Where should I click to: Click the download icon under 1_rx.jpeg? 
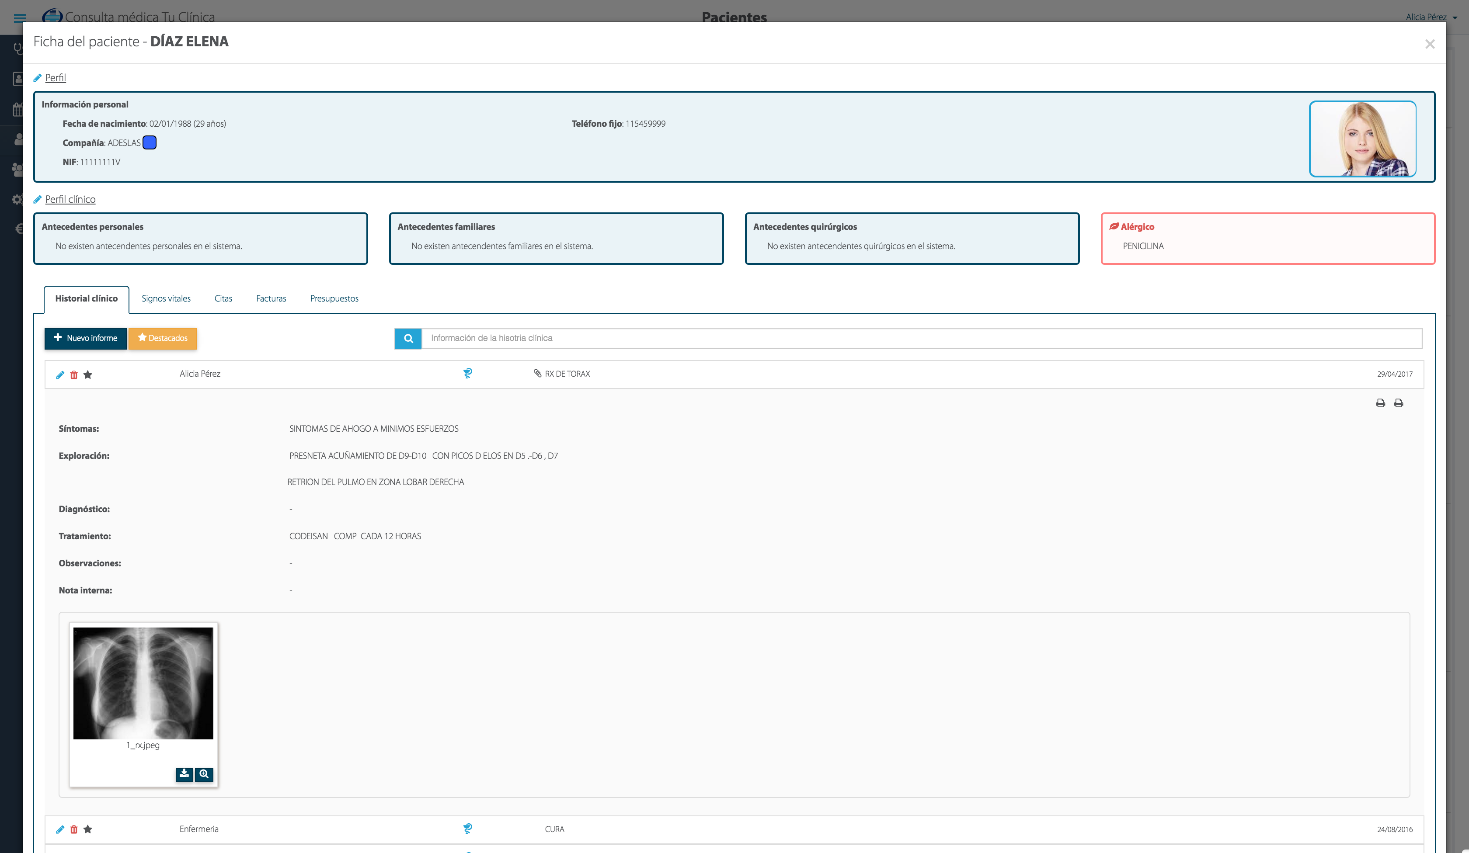184,774
